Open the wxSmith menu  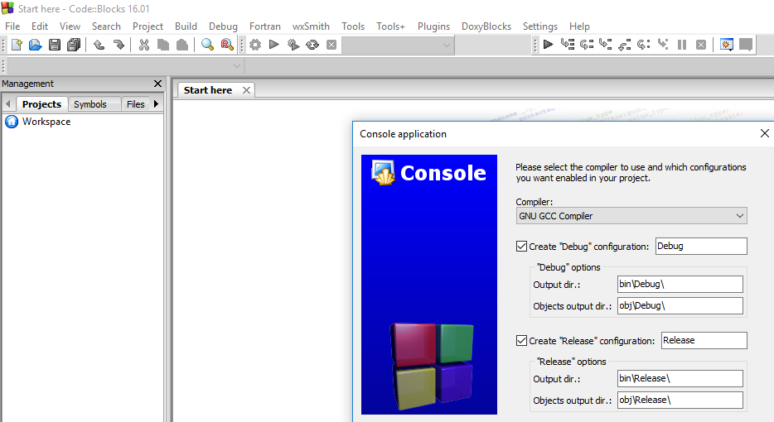tap(311, 26)
